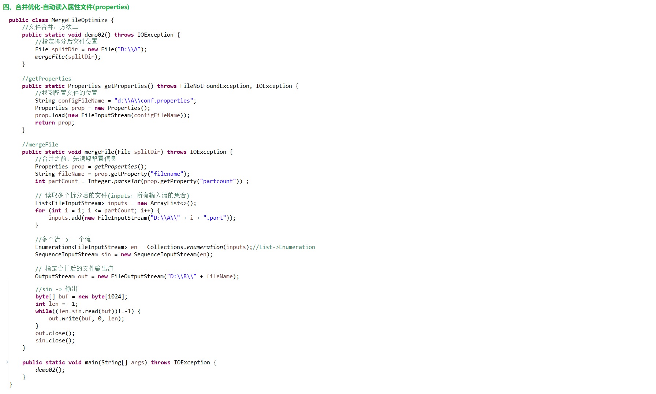Click the MergeFileOptimize class name
This screenshot has width=656, height=394.
(x=79, y=20)
